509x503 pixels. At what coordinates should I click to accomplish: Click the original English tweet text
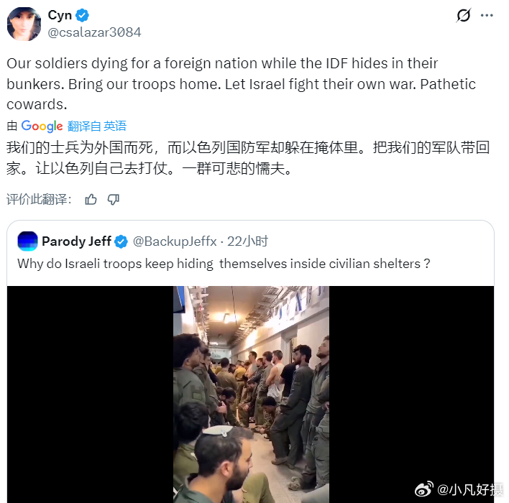(x=241, y=84)
